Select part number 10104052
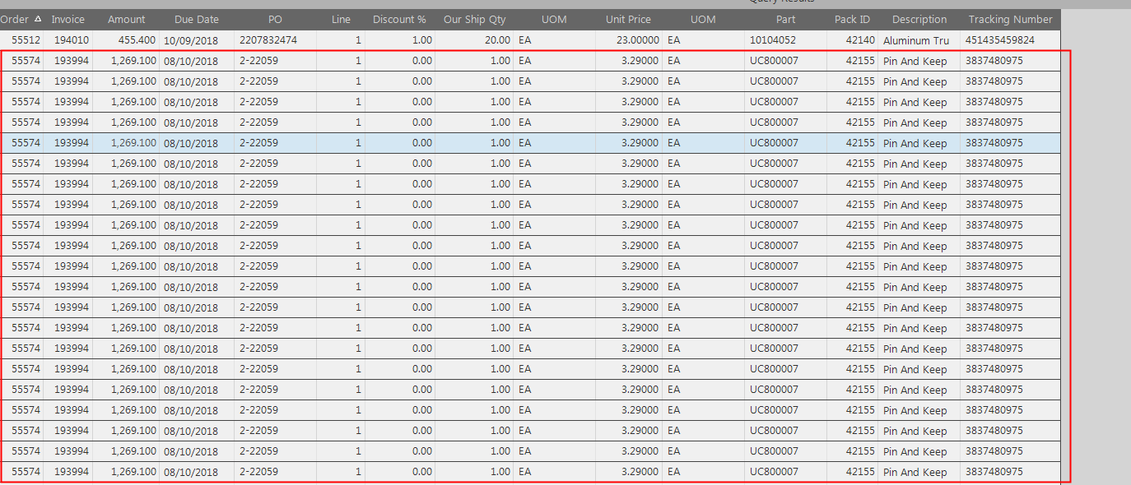 point(774,40)
